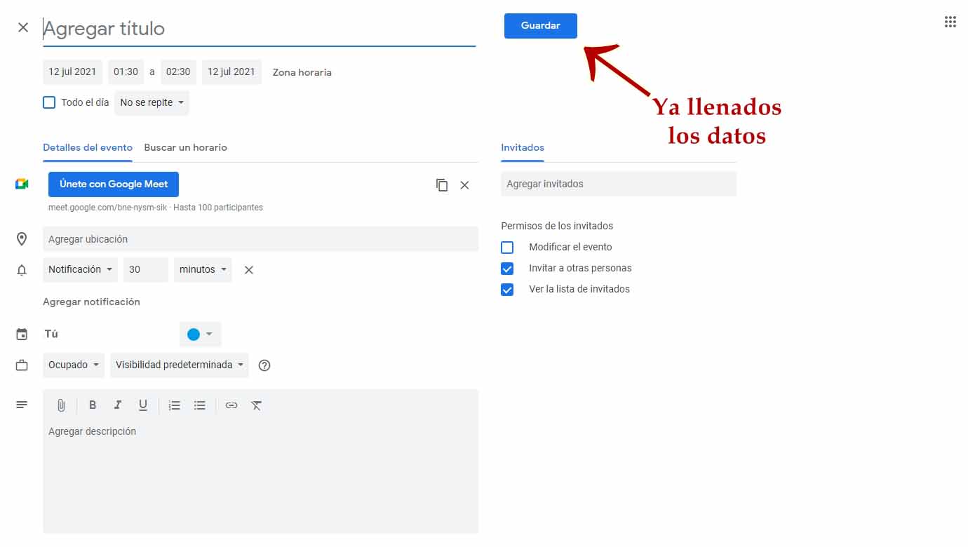Insert a numbered list in the description

[174, 405]
